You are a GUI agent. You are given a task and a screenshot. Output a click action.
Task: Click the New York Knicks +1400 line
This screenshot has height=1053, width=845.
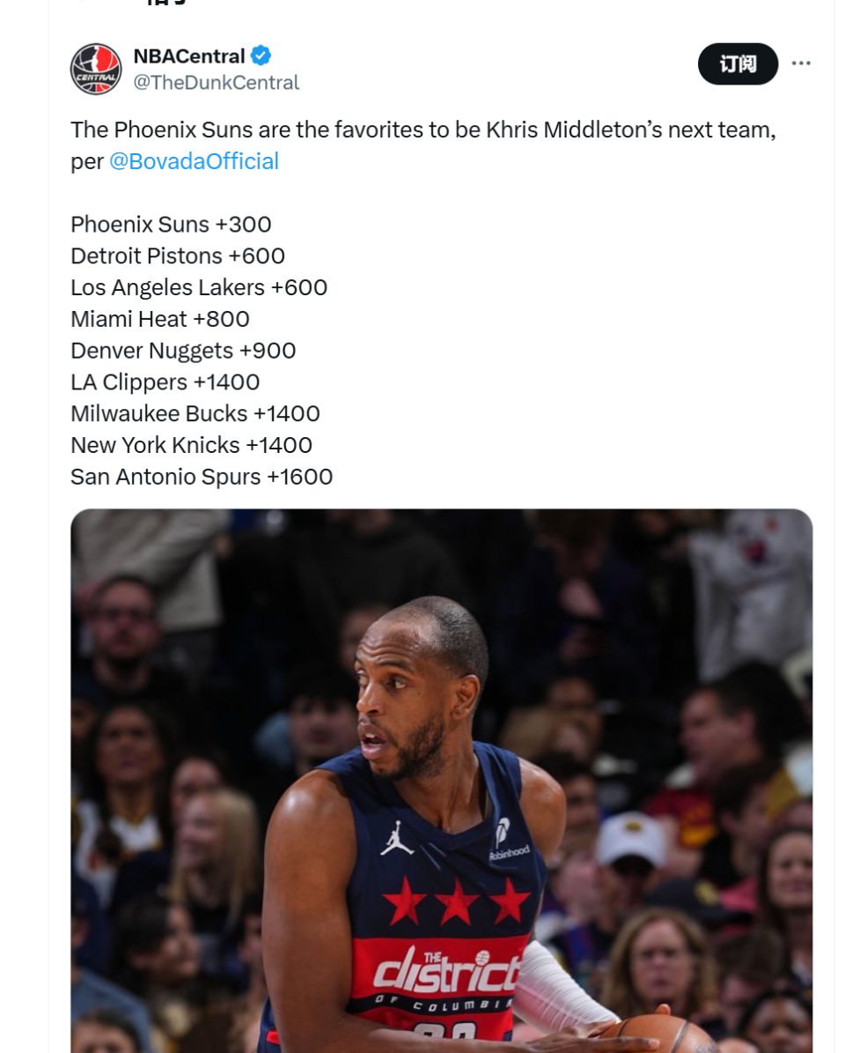coord(191,445)
